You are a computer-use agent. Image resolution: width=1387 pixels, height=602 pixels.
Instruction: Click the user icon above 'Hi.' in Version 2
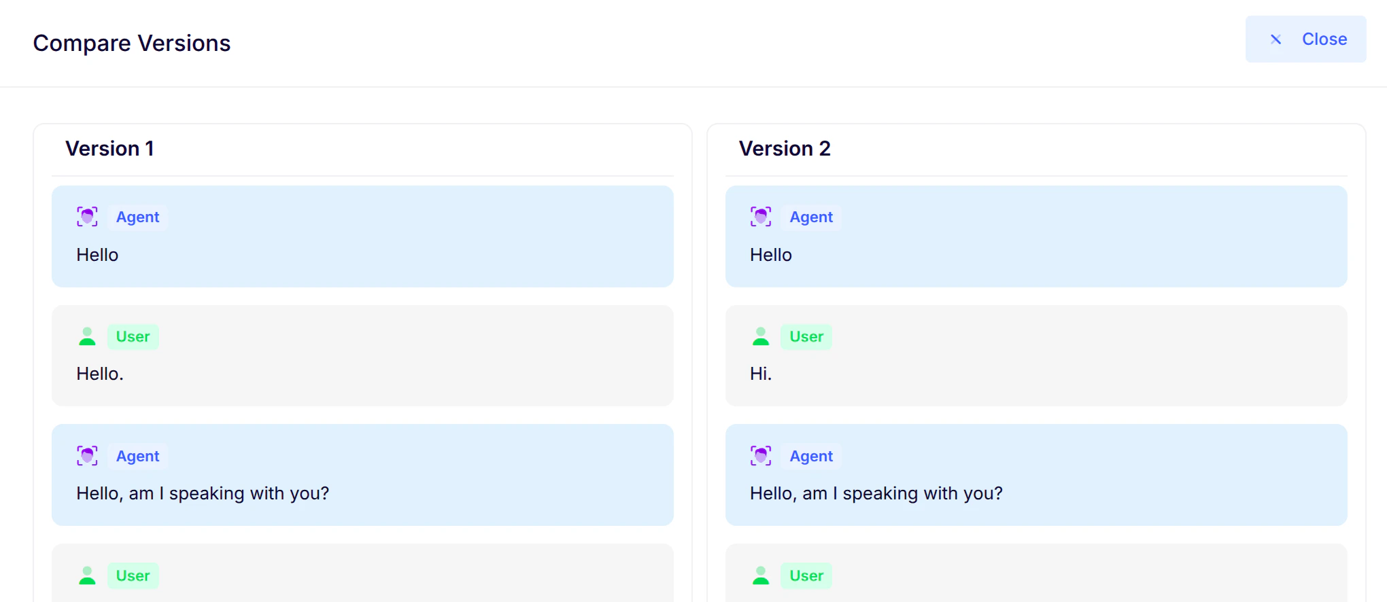click(761, 336)
